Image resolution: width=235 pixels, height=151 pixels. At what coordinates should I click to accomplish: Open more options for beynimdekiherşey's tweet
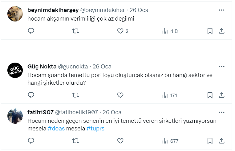point(221,10)
